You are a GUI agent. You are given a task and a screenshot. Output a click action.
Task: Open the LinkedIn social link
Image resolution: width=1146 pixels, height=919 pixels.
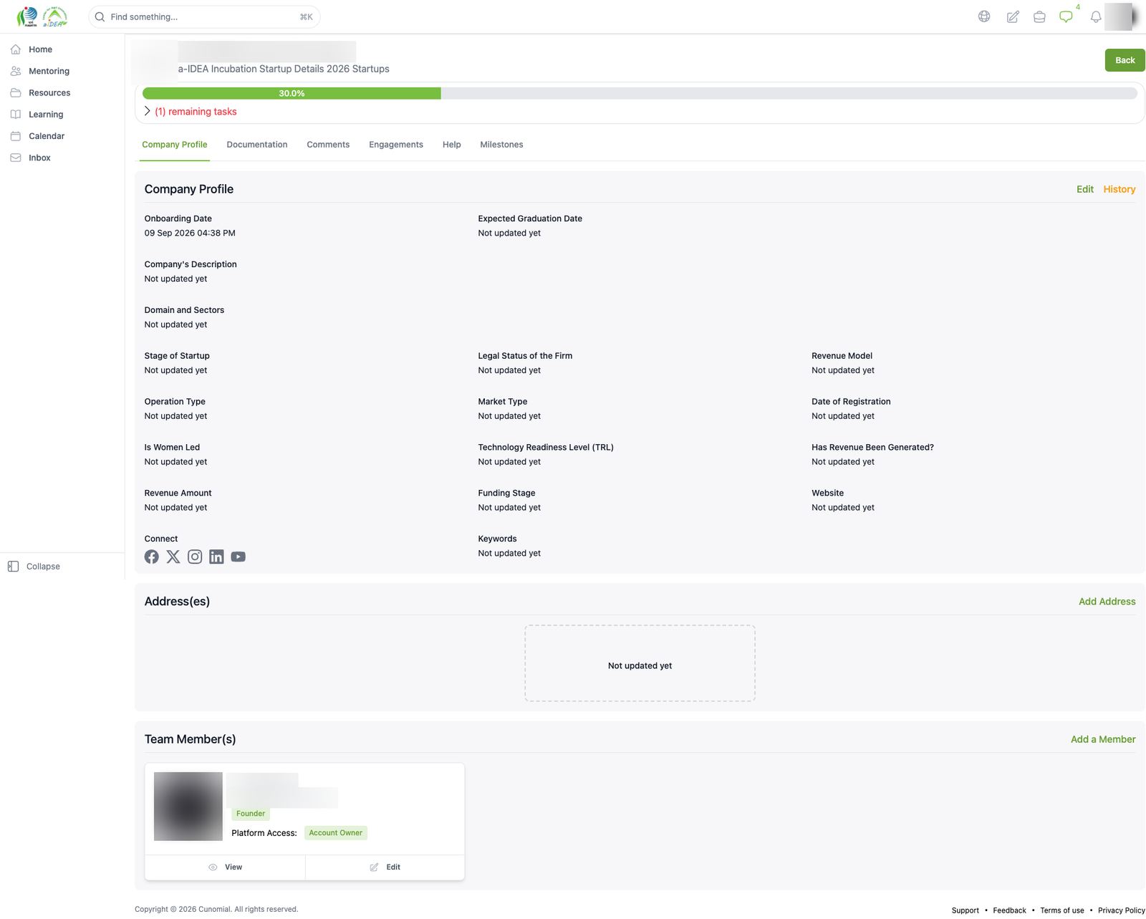[x=216, y=557]
